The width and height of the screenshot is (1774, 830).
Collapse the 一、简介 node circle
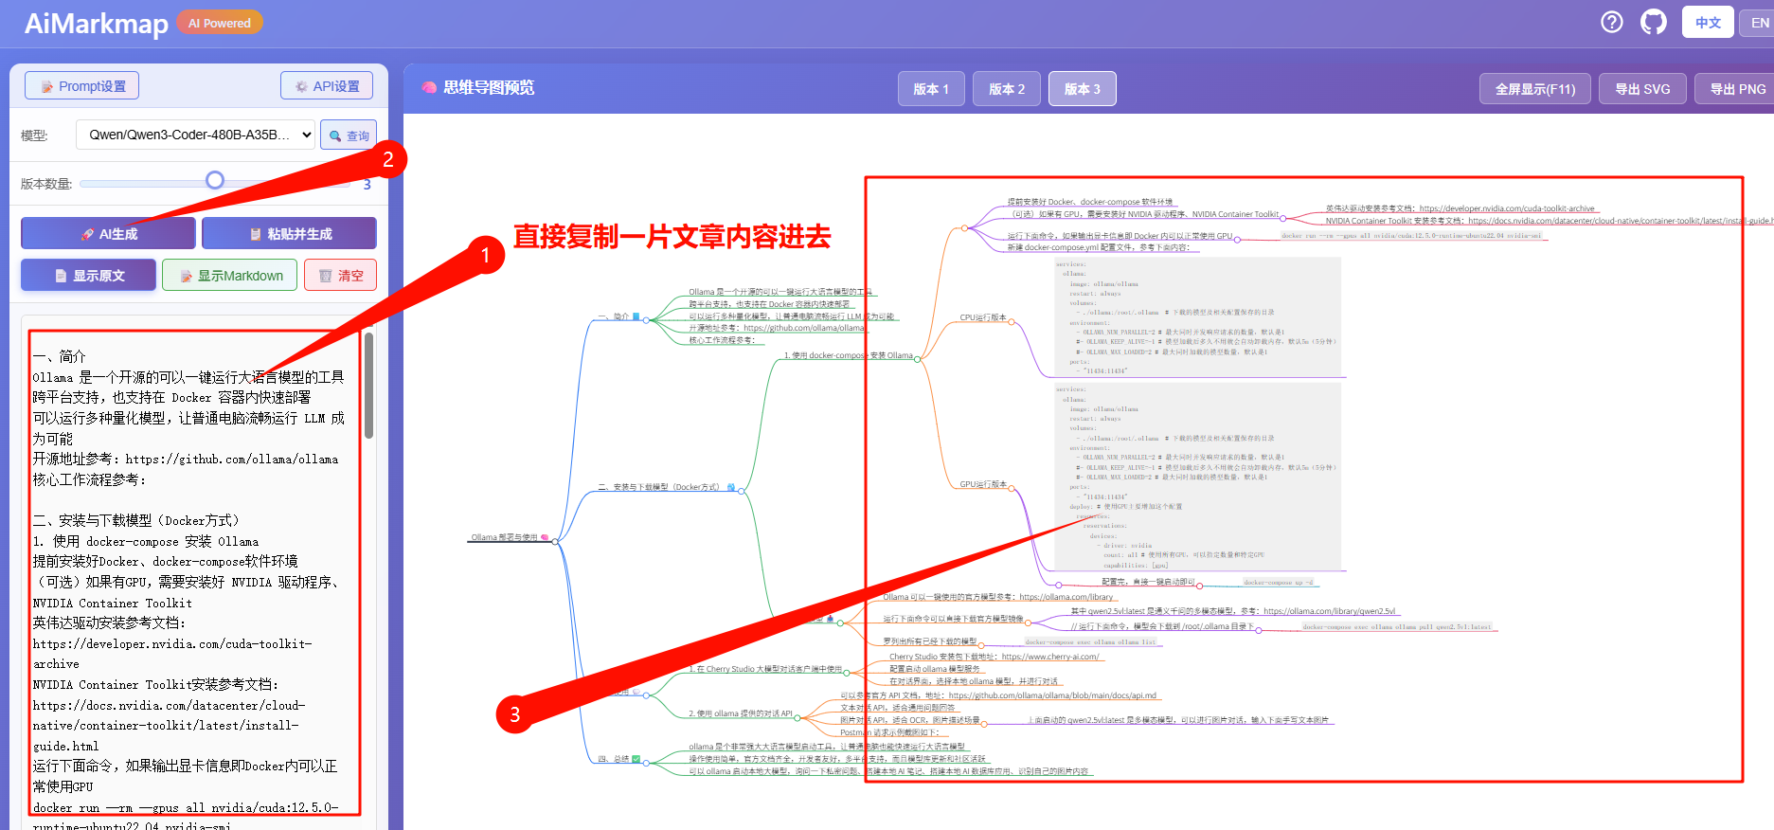click(x=646, y=319)
